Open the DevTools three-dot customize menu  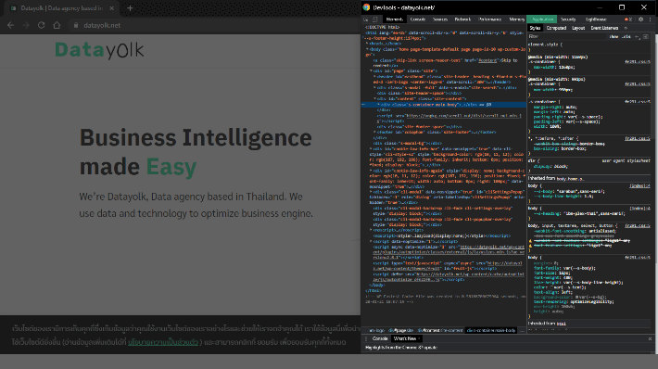pos(650,19)
